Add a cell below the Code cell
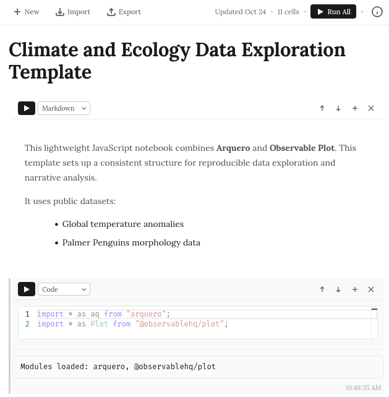This screenshot has height=397, width=389. [355, 289]
